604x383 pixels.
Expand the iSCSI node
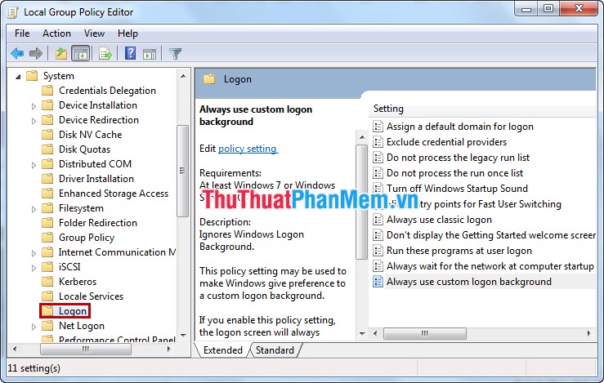pos(34,268)
